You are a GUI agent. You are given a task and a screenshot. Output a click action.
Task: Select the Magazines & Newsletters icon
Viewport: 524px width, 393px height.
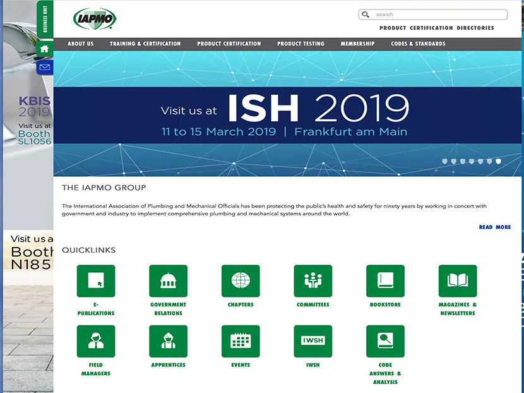click(457, 280)
